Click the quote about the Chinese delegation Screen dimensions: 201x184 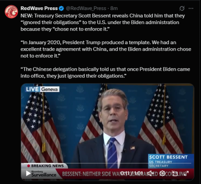105,72
